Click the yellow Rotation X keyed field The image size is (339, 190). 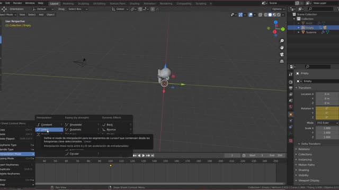(327, 108)
